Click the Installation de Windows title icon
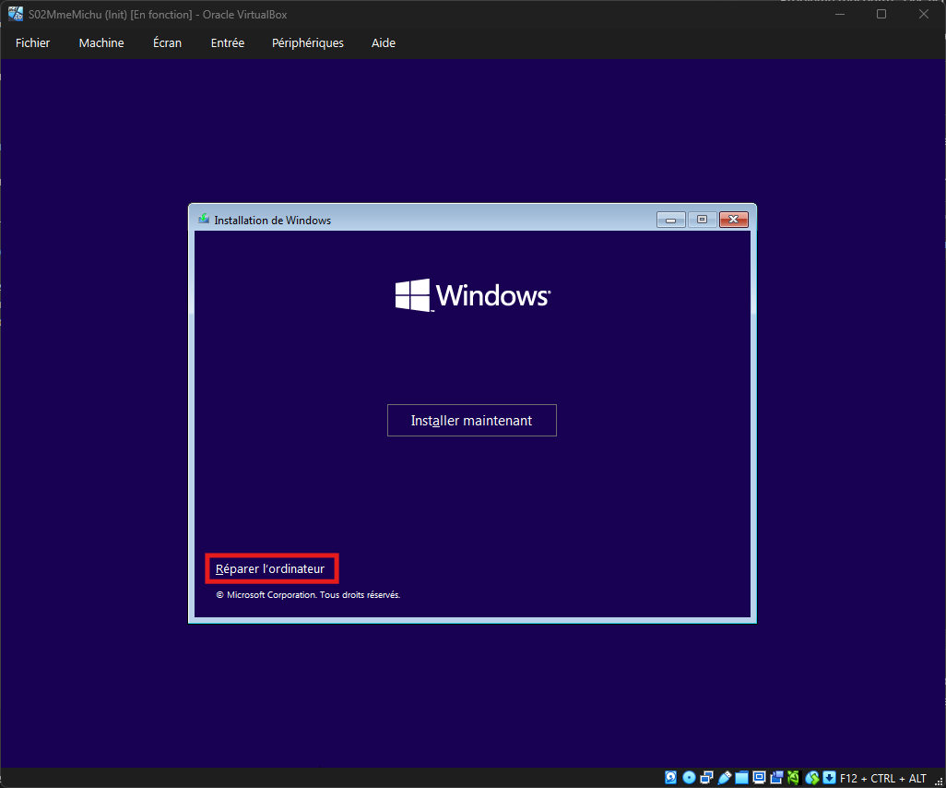This screenshot has height=788, width=946. (x=204, y=220)
